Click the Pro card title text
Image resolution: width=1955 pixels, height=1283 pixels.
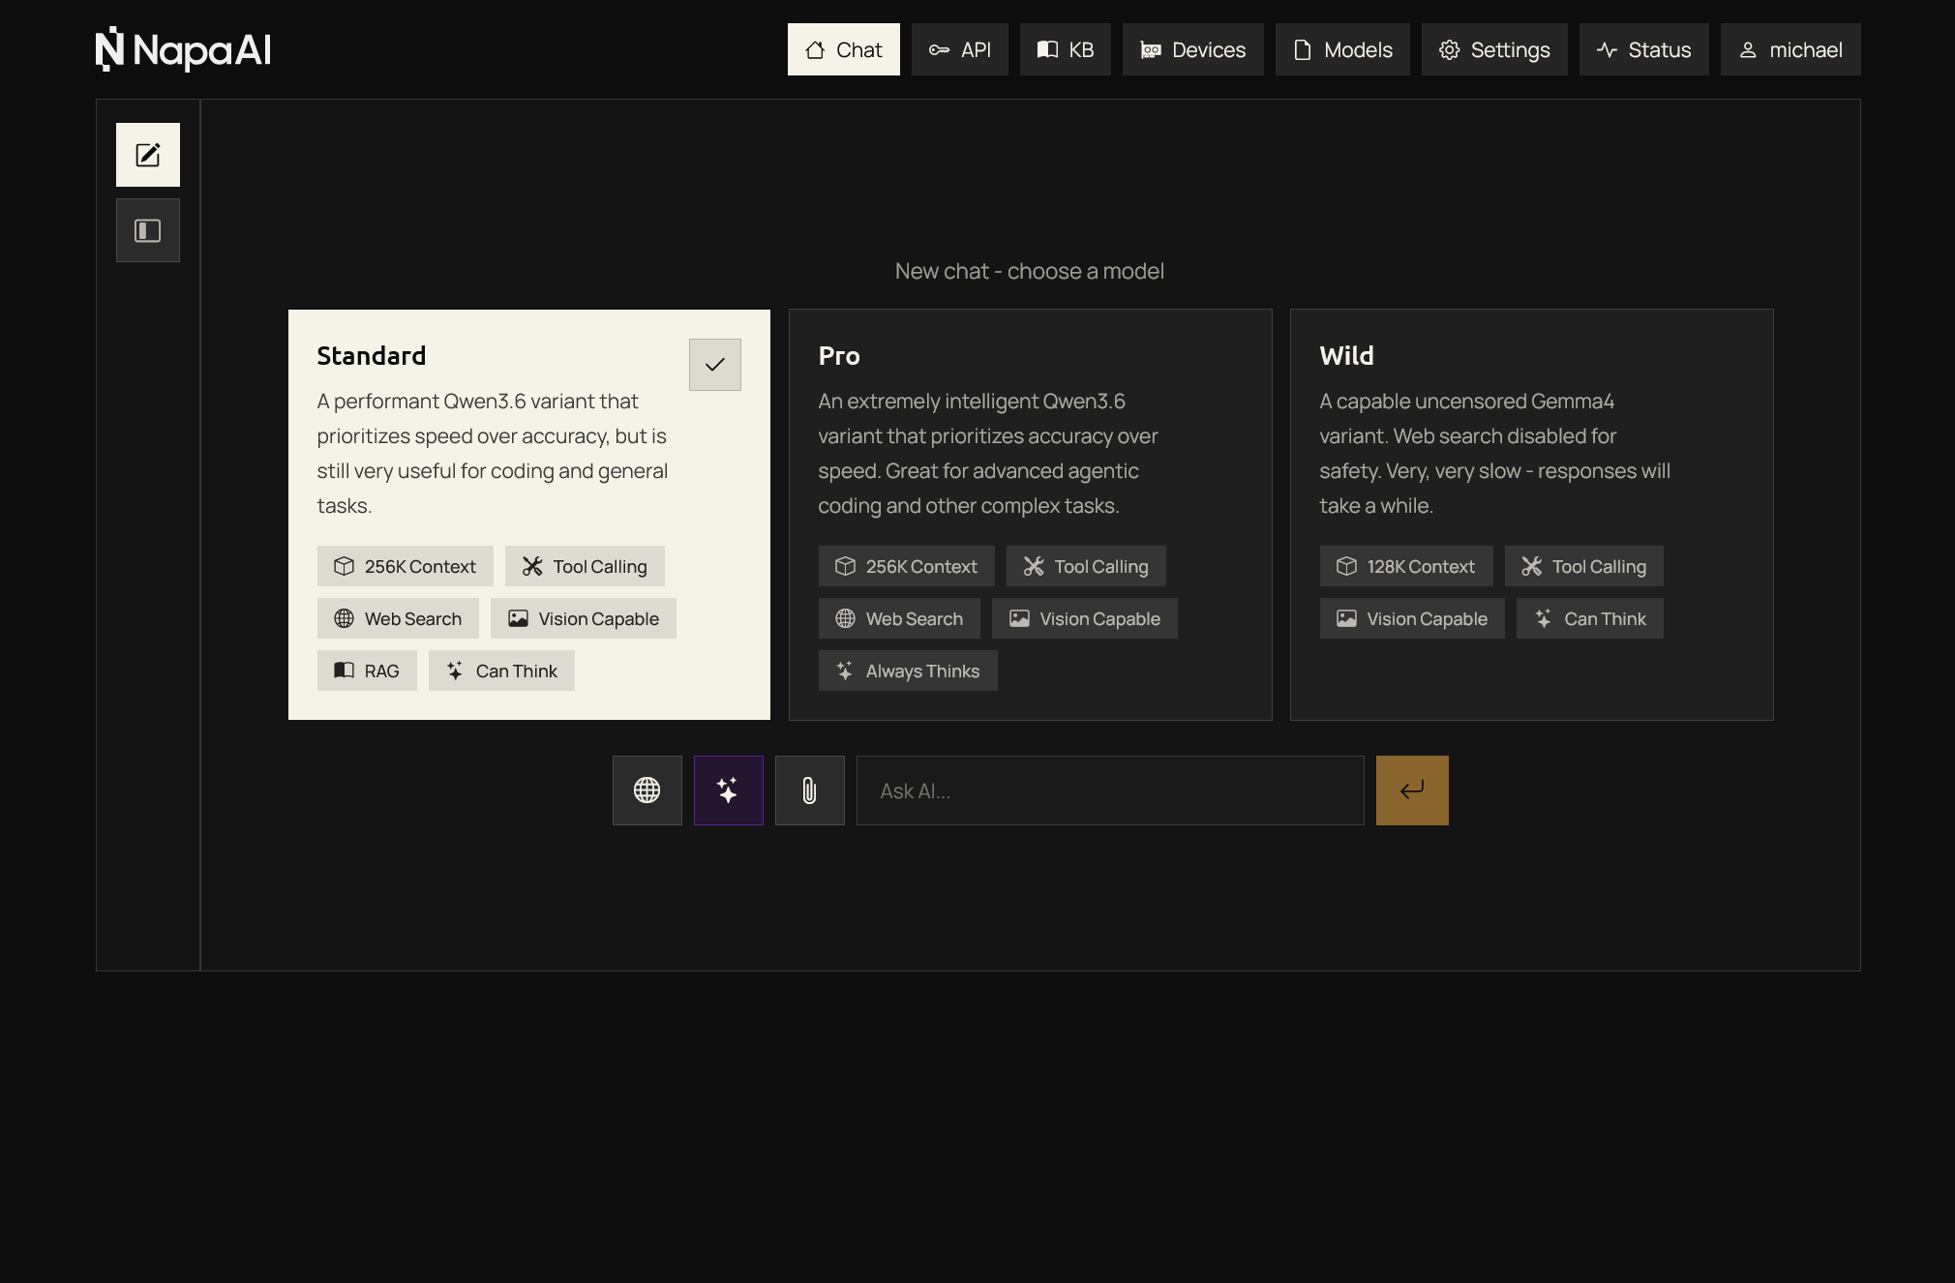coord(839,355)
